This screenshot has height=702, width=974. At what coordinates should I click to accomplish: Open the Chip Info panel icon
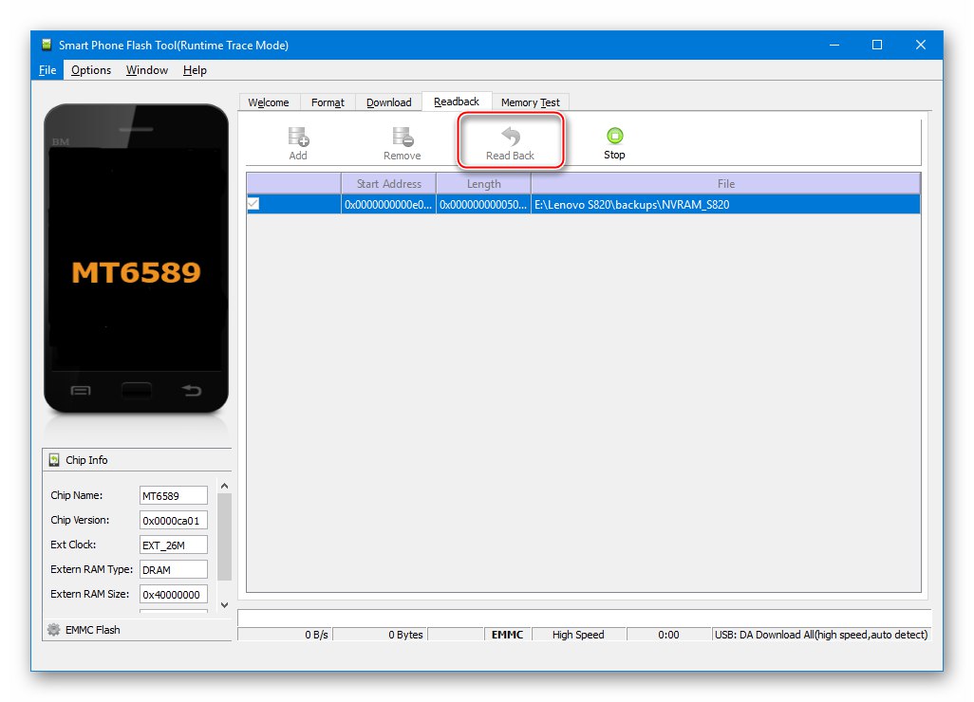point(54,460)
